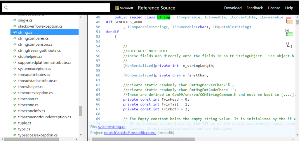Screen dimensions: 299x141
Task: Click the C# icon beside stringcomparison.cs
Action: point(15,44)
